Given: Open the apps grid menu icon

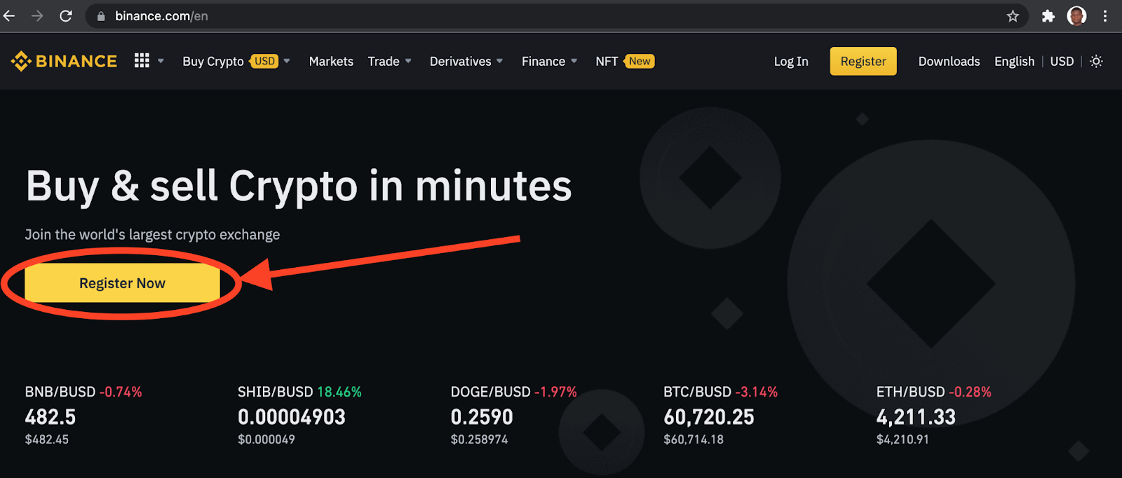Looking at the screenshot, I should point(142,61).
